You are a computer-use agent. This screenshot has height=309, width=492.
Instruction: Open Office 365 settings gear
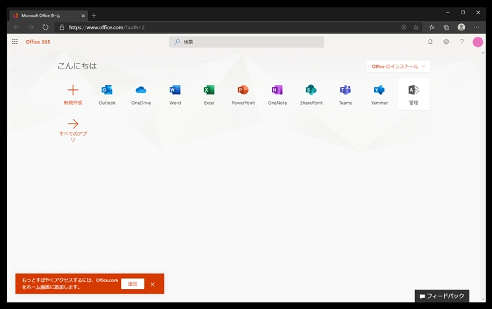click(446, 41)
